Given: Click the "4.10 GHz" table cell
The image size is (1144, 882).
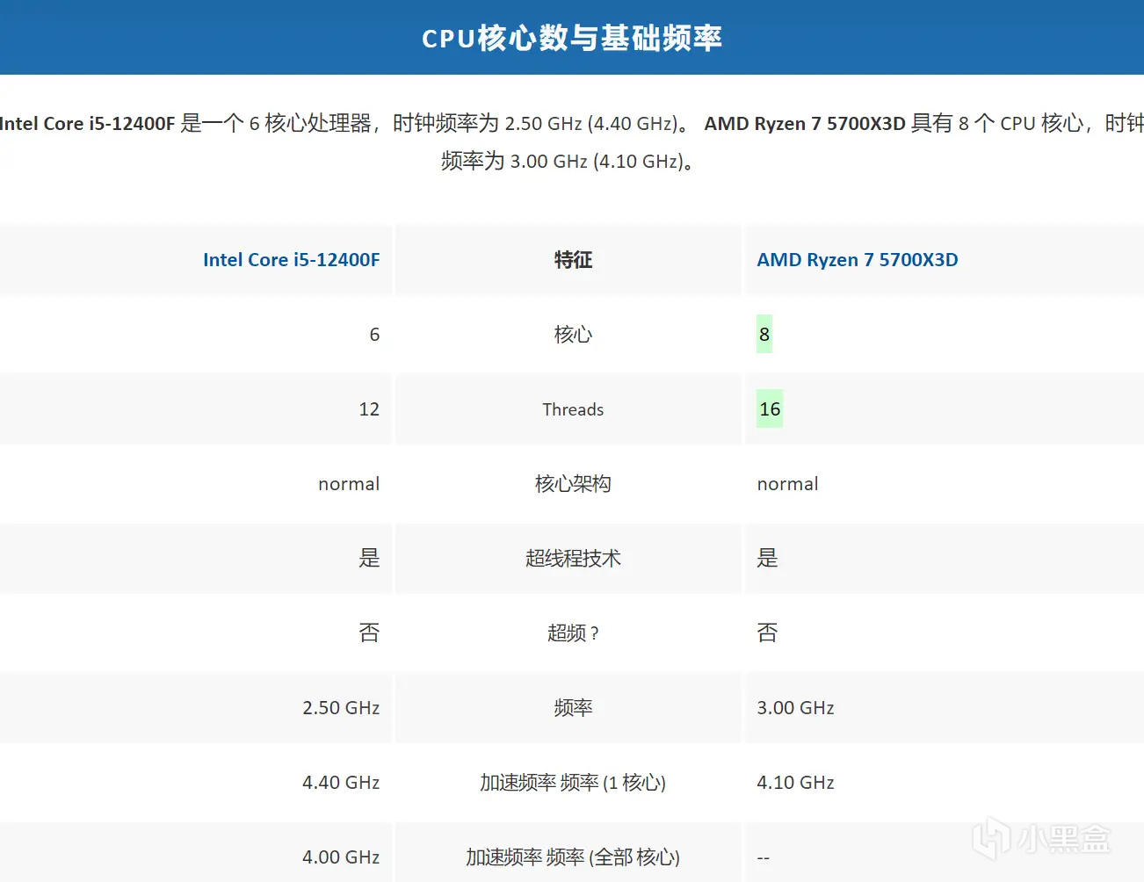Looking at the screenshot, I should point(795,783).
